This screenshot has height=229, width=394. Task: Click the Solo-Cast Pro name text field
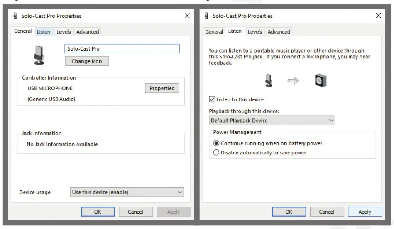click(x=122, y=49)
